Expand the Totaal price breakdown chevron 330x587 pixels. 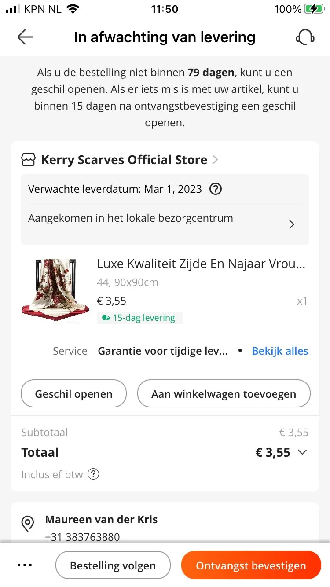[302, 452]
